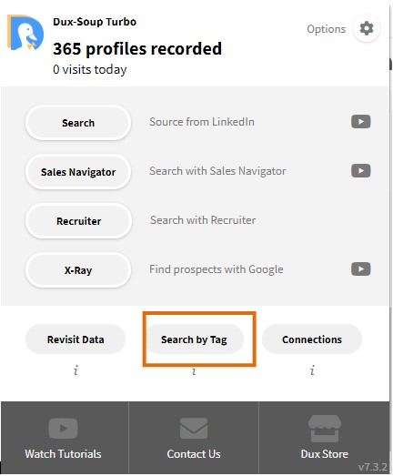Viewport: 393px width, 476px height.
Task: Click info icon under Search by Tag
Action: tap(194, 371)
